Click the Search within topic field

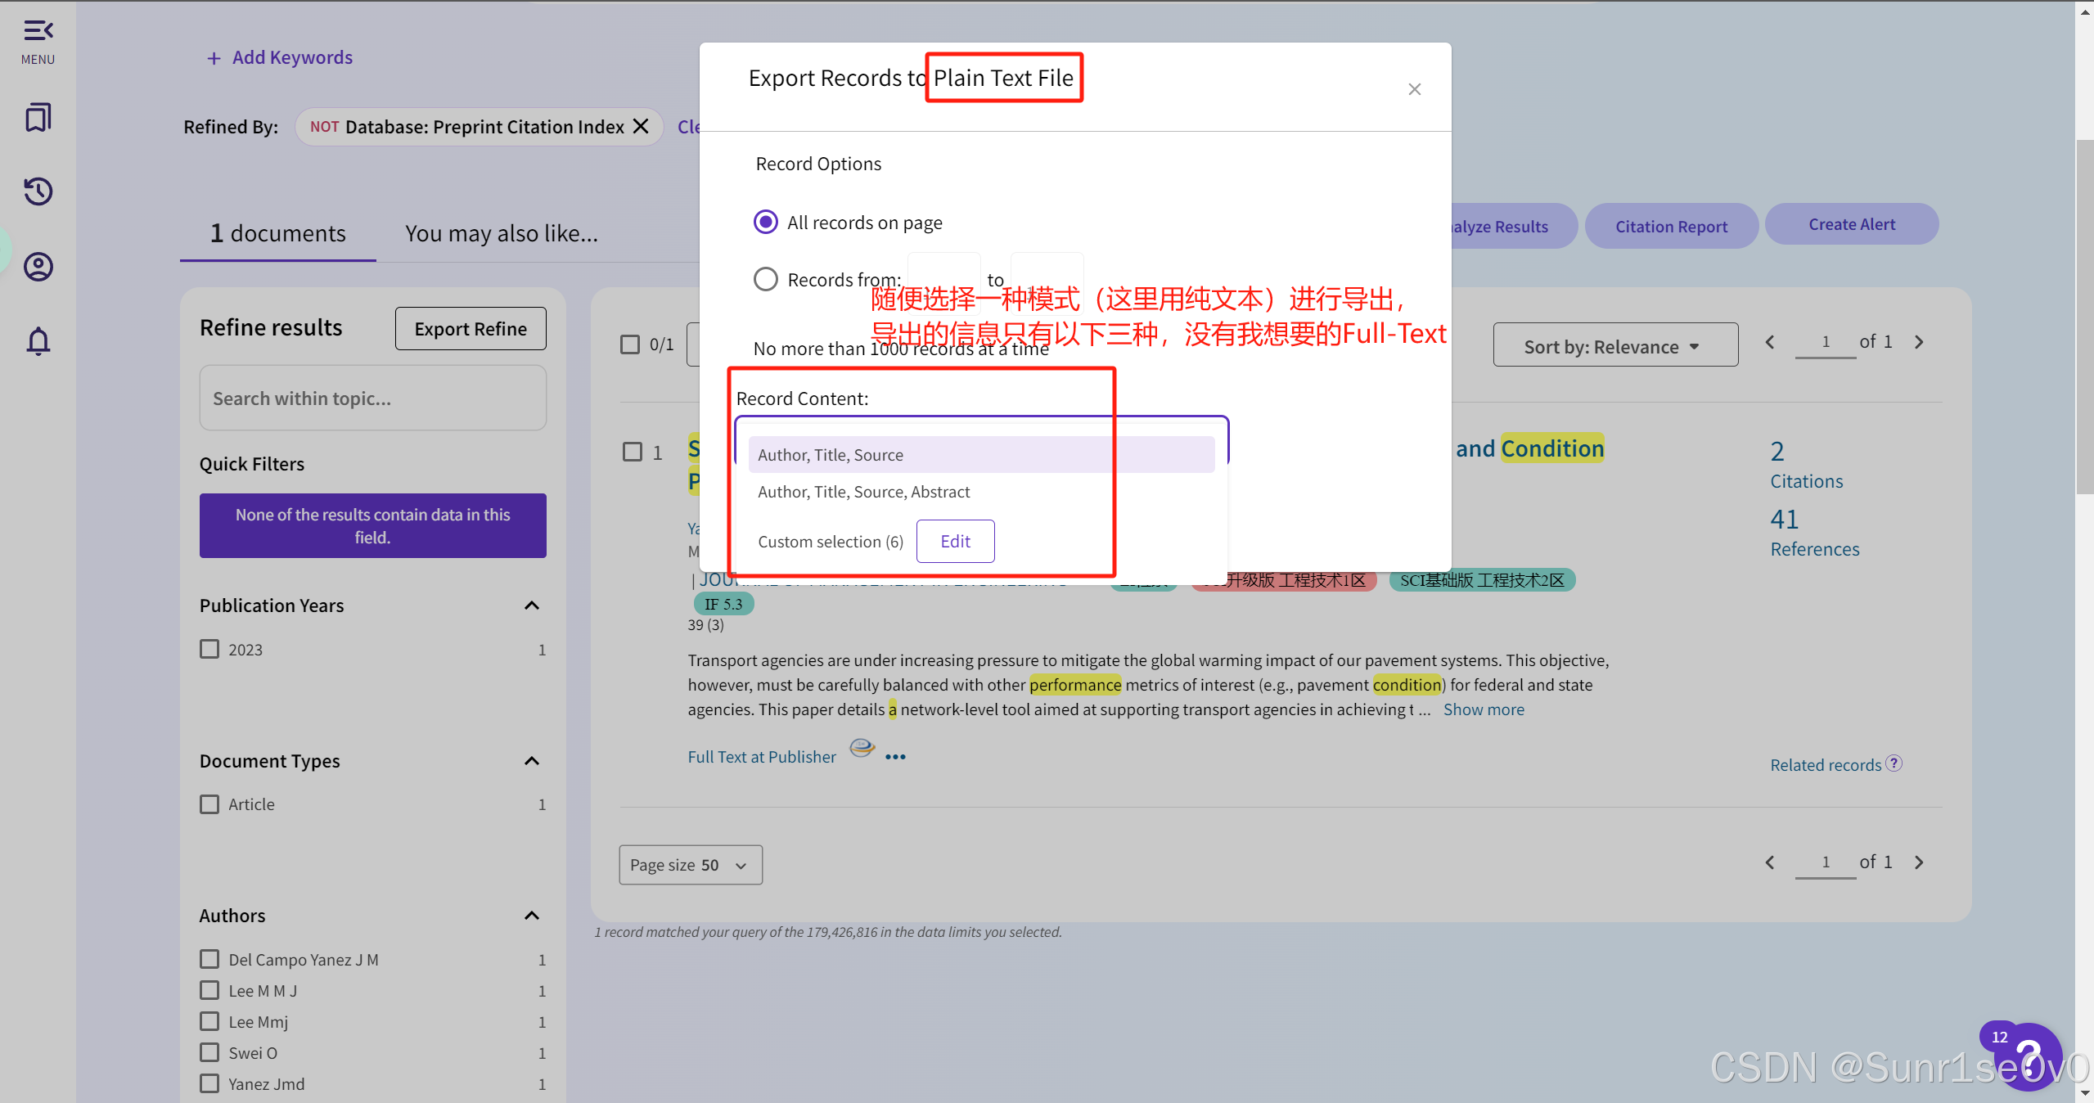[372, 398]
